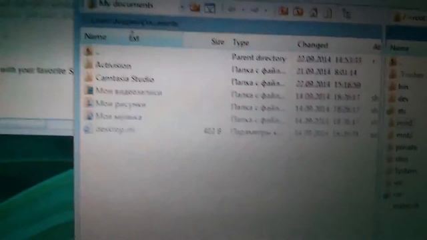427x240 pixels.
Task: Select the Camtasia Studio folder
Action: point(125,79)
